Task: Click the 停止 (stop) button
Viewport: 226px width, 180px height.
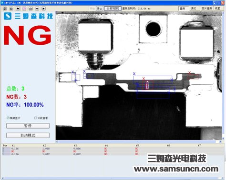Action: coord(100,9)
